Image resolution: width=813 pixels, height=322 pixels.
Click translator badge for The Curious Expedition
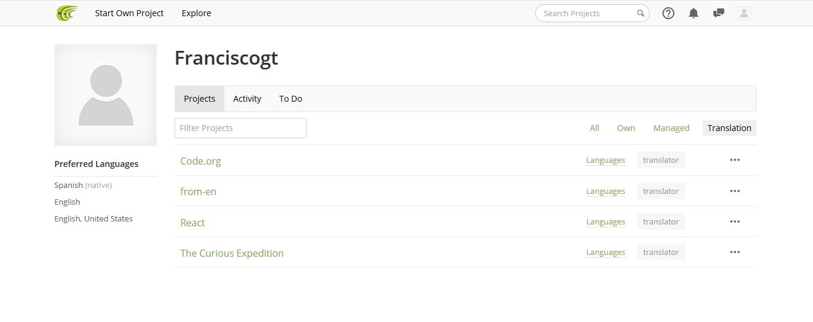661,252
